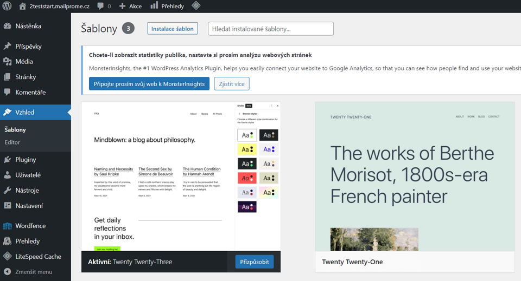Click the Zmenšit menu collapse arrow icon
Image resolution: width=521 pixels, height=281 pixels.
7,272
